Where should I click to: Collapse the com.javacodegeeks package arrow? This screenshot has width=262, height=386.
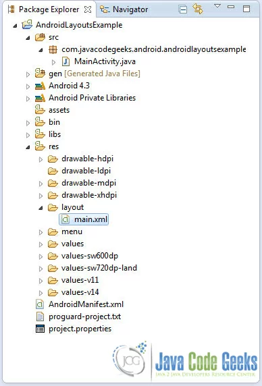[x=41, y=50]
